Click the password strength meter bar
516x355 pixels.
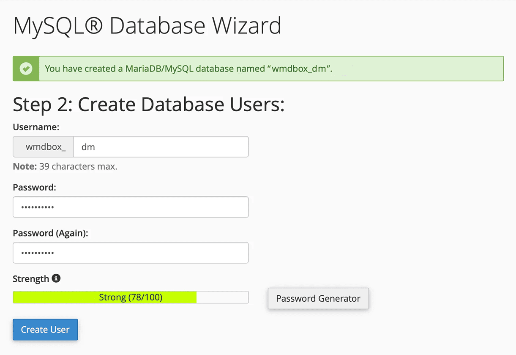pos(131,297)
